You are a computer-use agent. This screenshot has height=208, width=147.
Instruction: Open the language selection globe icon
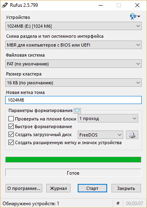(x=135, y=16)
